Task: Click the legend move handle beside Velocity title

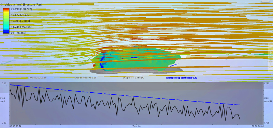Action: [2, 5]
